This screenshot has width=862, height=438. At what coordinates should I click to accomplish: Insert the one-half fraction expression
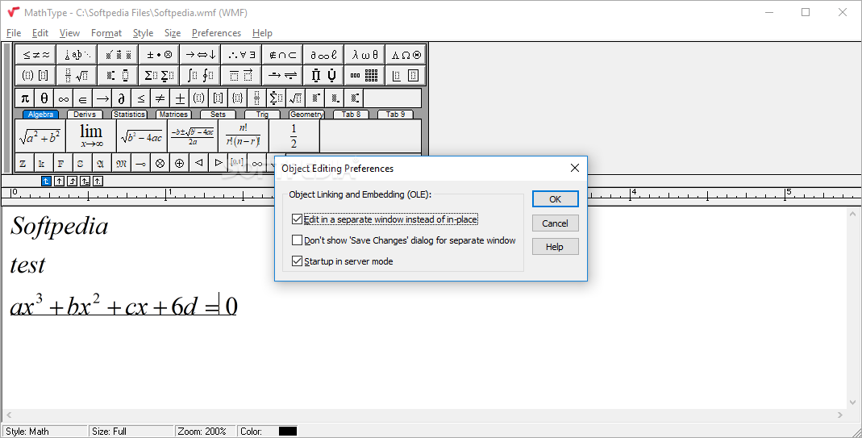(x=294, y=136)
